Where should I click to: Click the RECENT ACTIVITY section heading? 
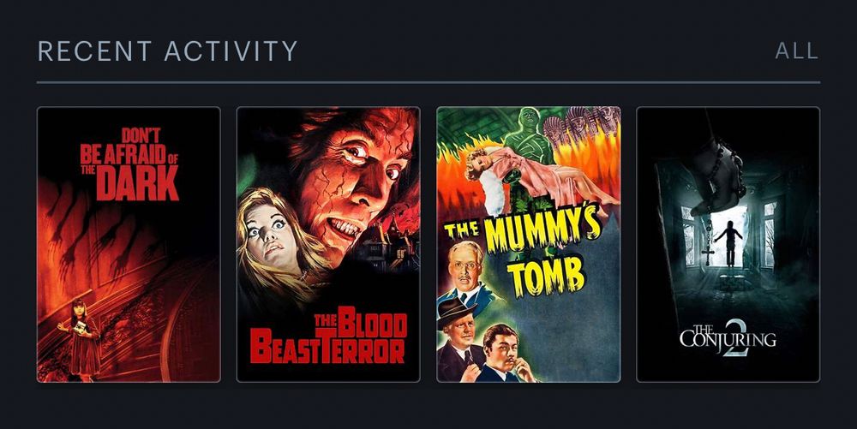tap(167, 51)
